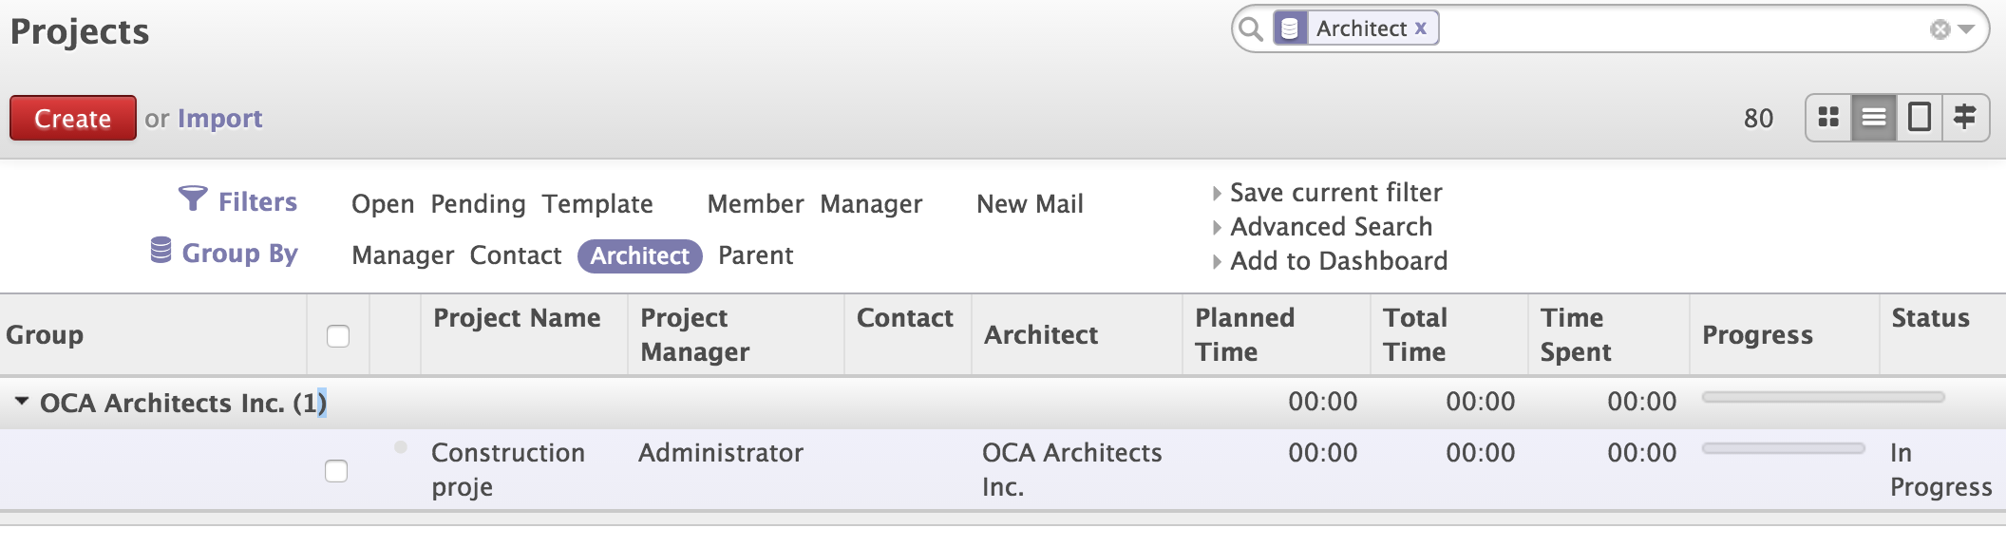Viewport: 2006px width, 547px height.
Task: Click the Group By stack icon
Action: [x=161, y=251]
